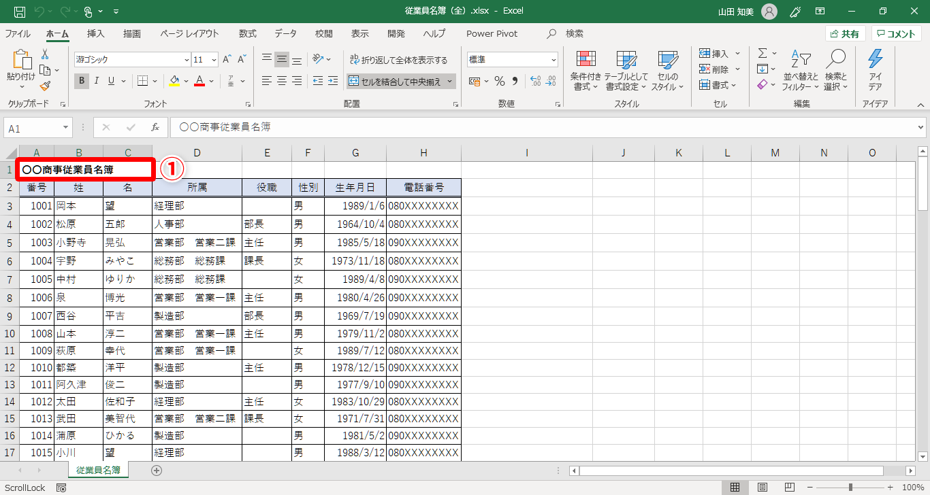The height and width of the screenshot is (495, 930).
Task: Toggle underline formatting
Action: click(x=111, y=81)
